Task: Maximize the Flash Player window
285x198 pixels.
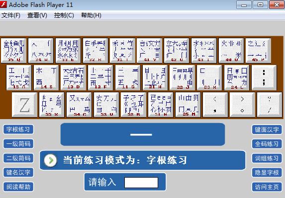Action: point(260,5)
